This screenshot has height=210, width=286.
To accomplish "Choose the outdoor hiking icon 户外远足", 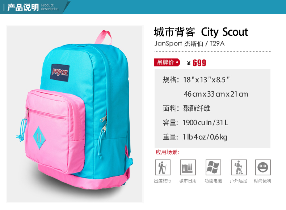I will click(x=239, y=167).
